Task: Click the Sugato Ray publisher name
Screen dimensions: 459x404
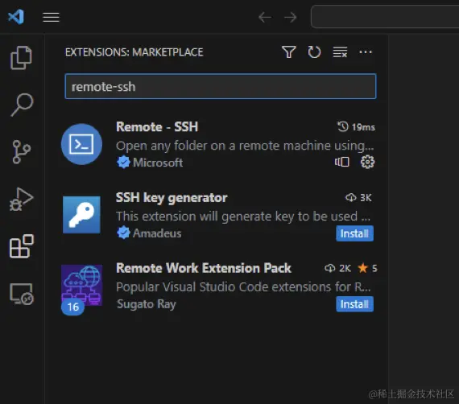Action: point(146,304)
